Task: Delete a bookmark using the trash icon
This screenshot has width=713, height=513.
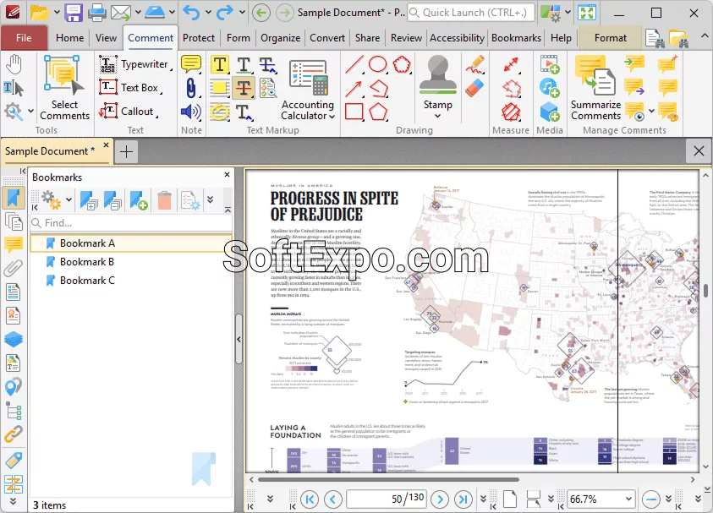Action: [165, 199]
